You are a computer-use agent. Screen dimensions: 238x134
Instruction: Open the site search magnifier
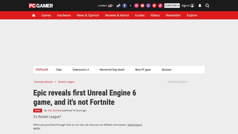click(207, 6)
